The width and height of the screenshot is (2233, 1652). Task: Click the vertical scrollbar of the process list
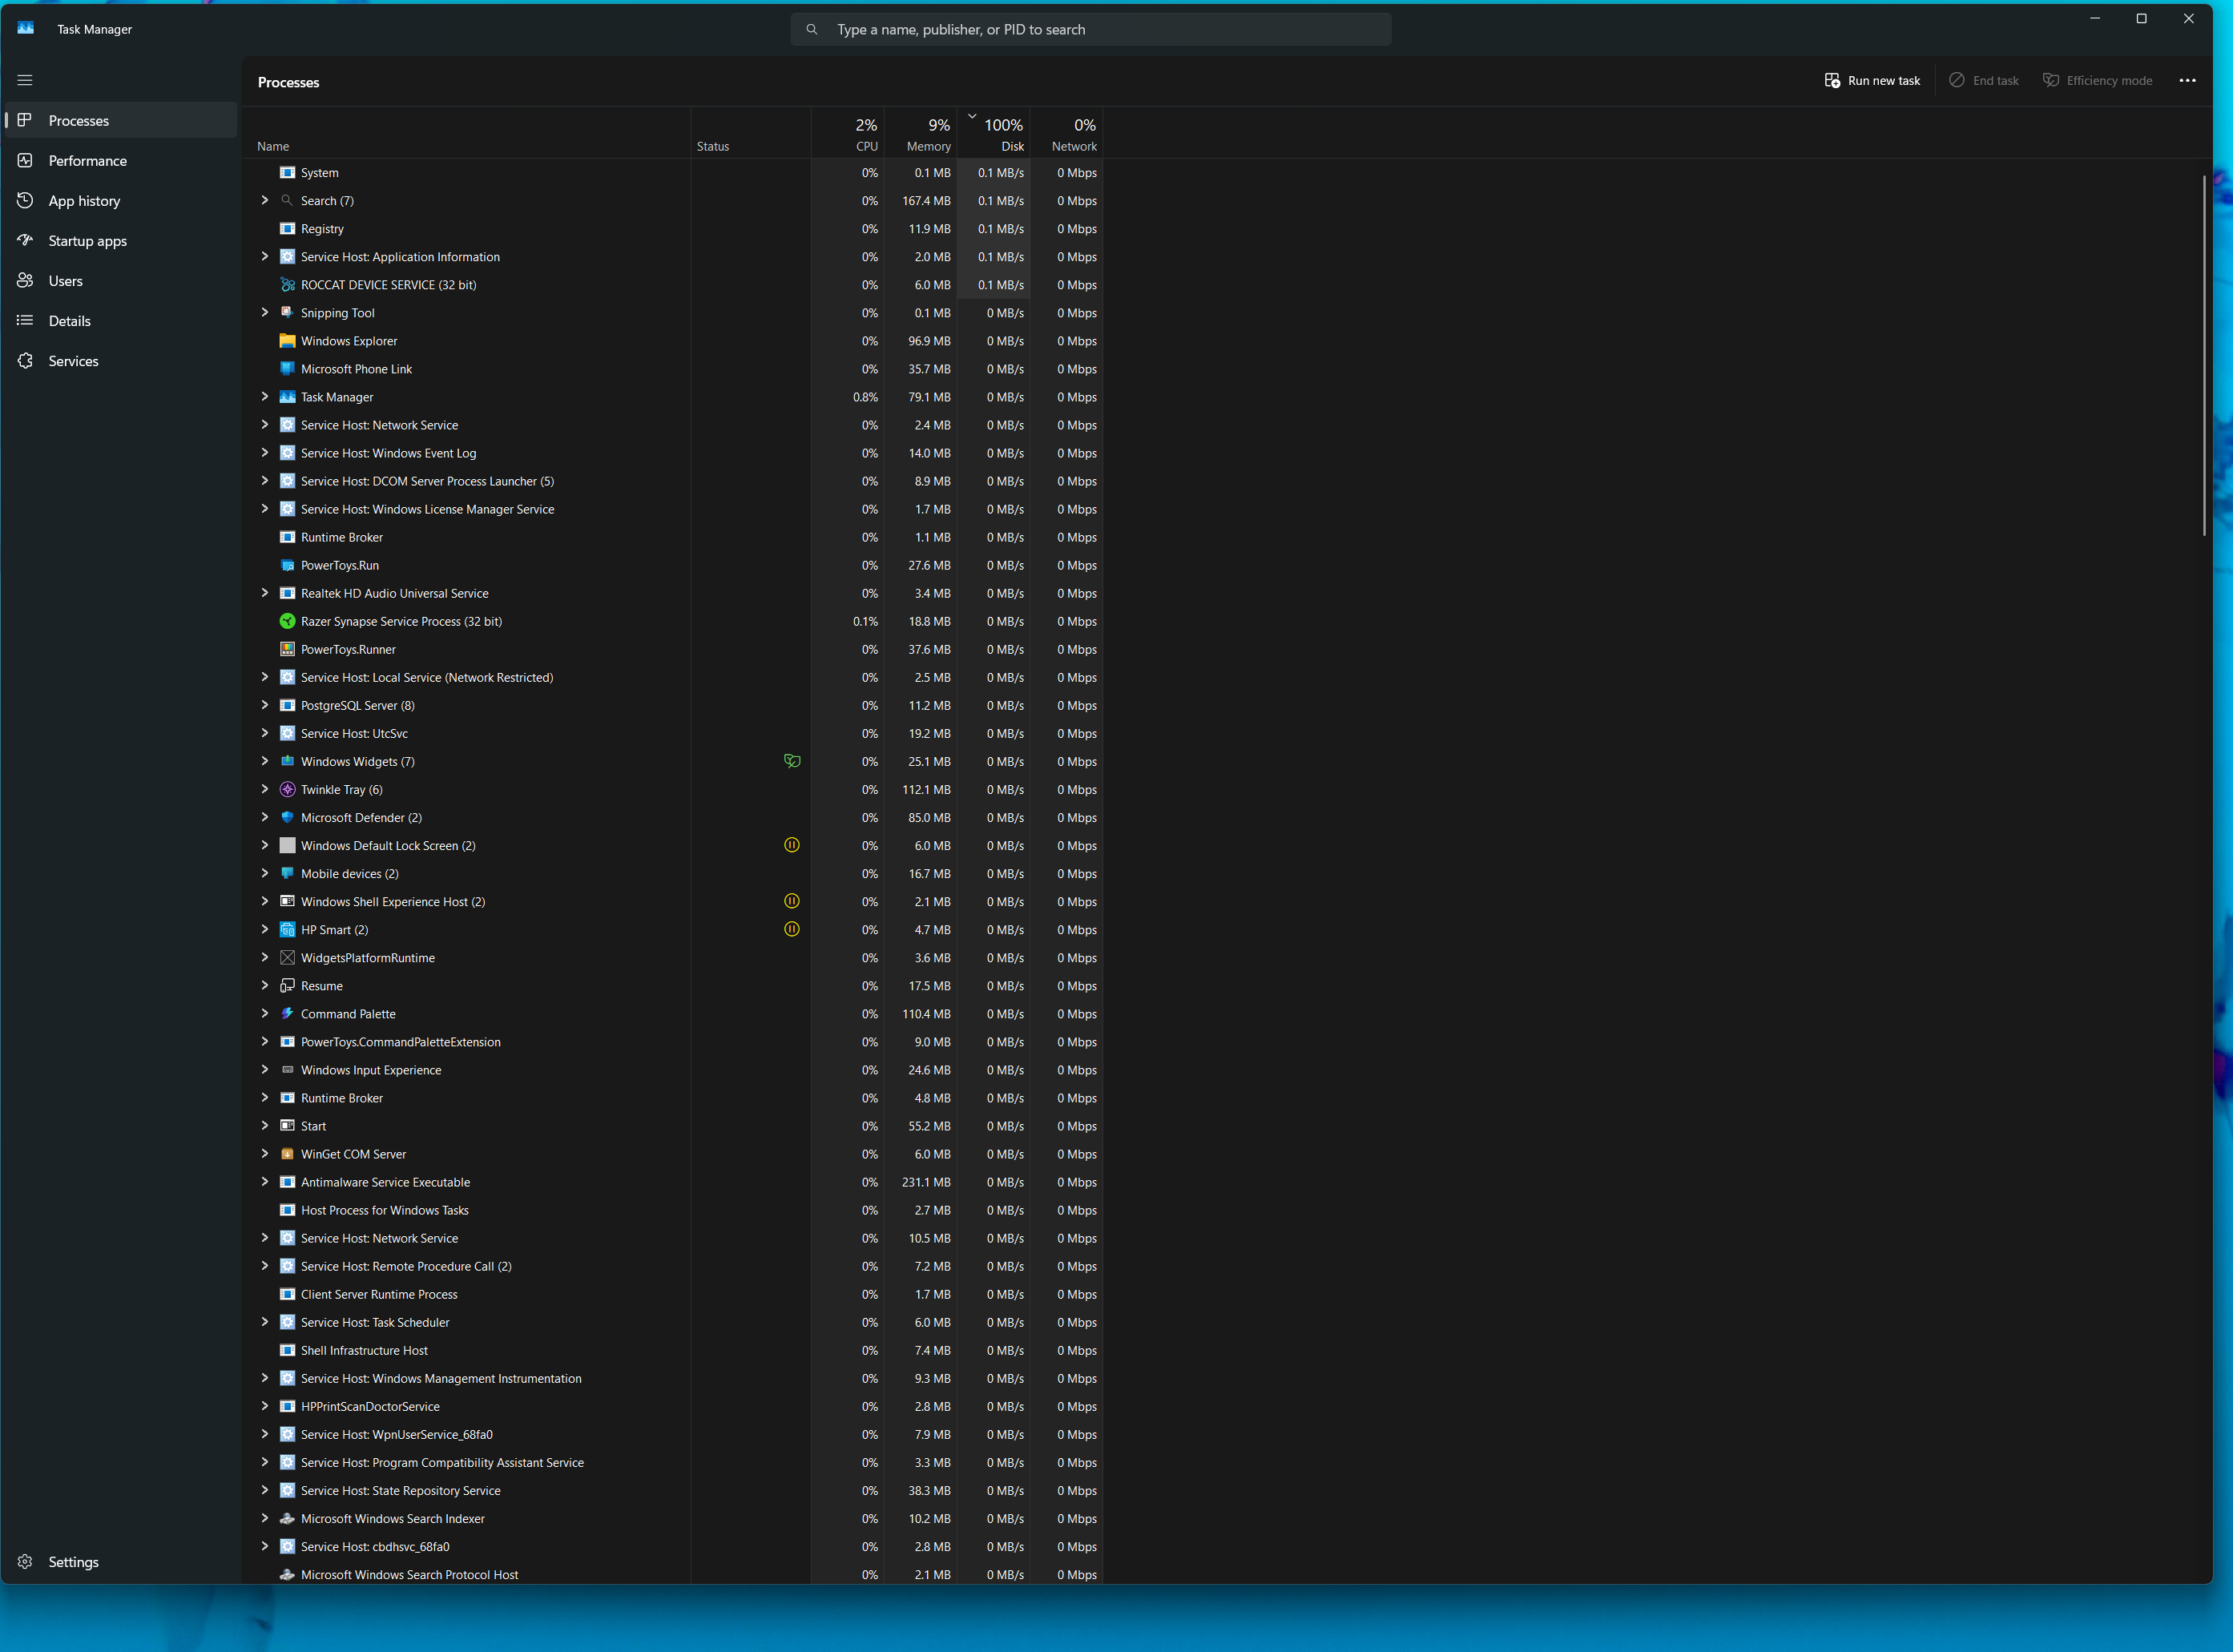tap(2204, 355)
